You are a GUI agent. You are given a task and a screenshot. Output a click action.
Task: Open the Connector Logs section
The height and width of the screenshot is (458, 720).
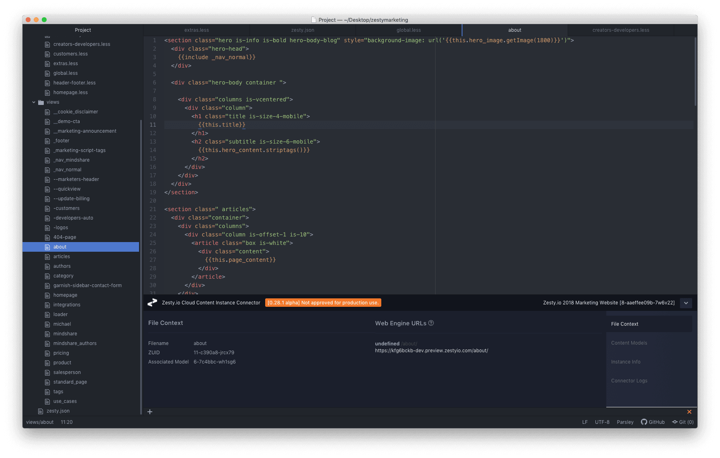pyautogui.click(x=629, y=381)
